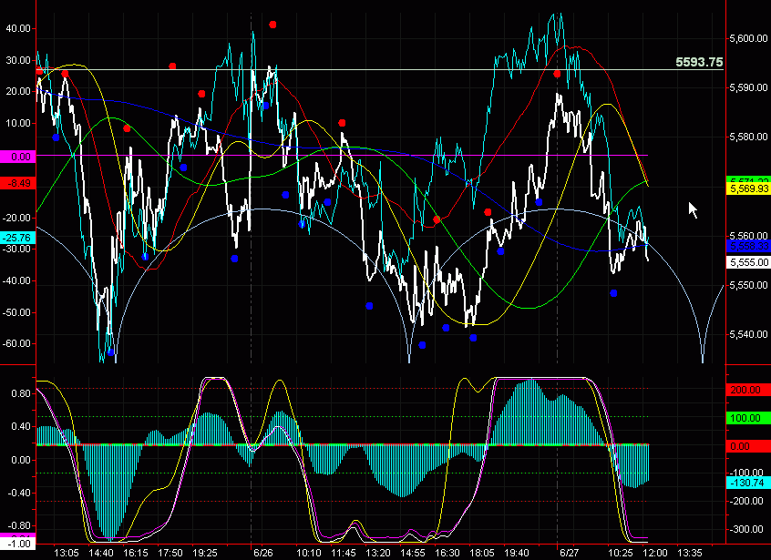Select the 14:40 time label

click(101, 553)
